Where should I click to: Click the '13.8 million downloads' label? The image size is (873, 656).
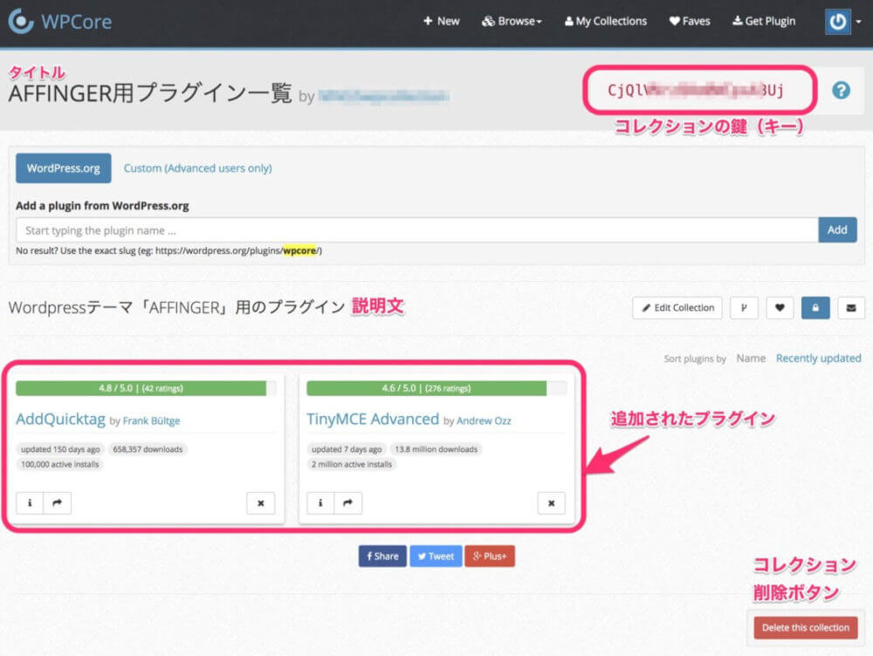click(x=436, y=449)
